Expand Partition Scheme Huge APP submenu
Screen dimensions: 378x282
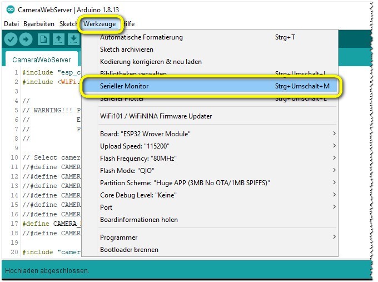pos(210,183)
